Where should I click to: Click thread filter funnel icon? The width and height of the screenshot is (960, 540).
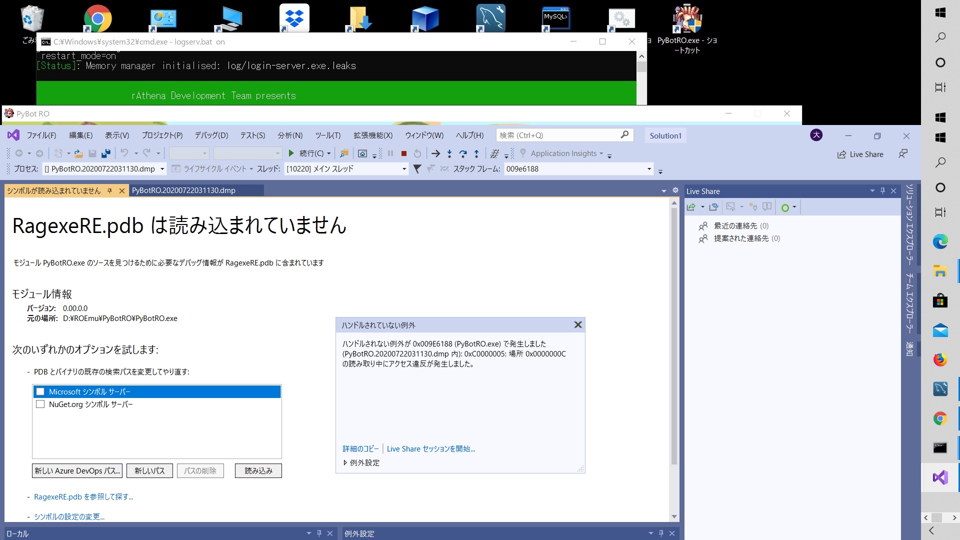click(417, 169)
